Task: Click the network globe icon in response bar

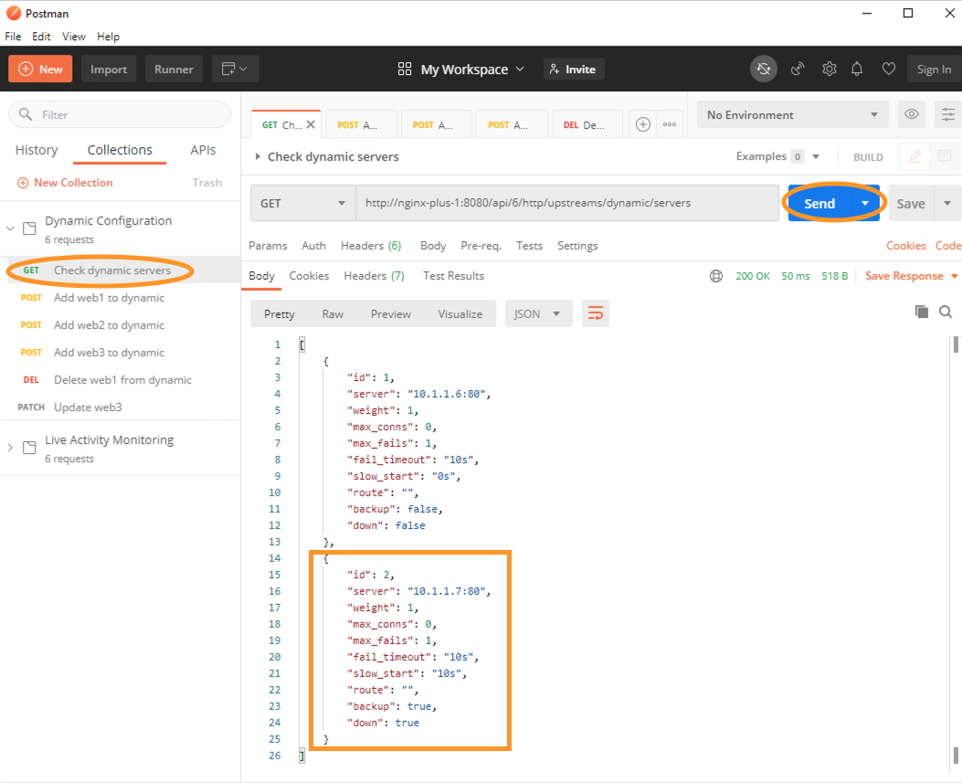Action: tap(715, 276)
